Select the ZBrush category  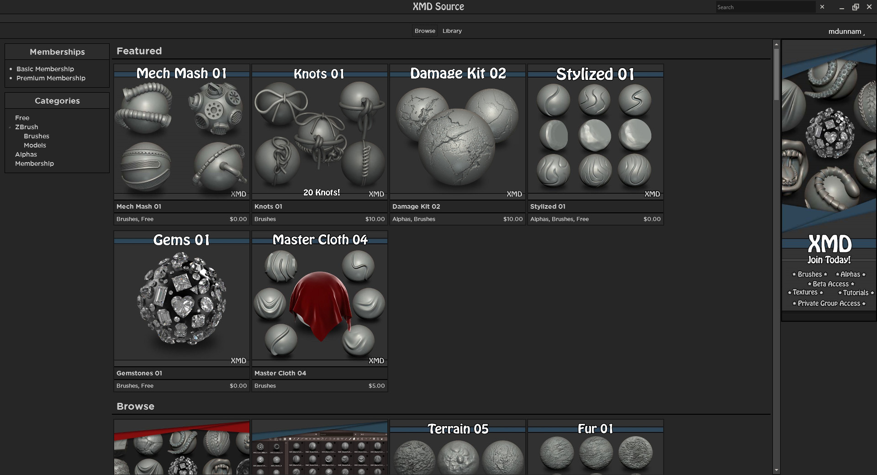tap(26, 127)
